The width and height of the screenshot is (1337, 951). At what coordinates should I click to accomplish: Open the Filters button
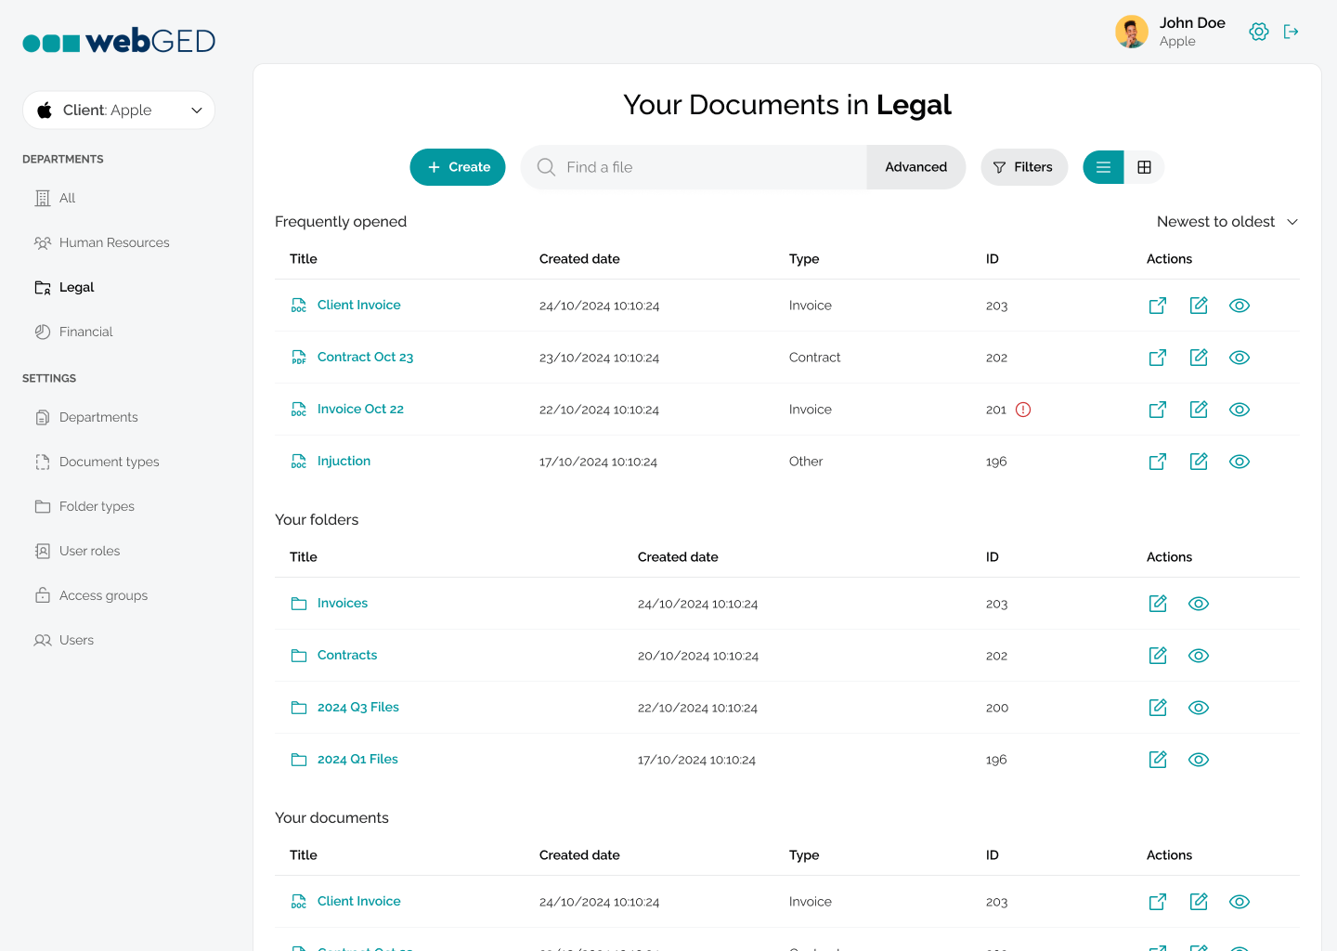coord(1024,167)
